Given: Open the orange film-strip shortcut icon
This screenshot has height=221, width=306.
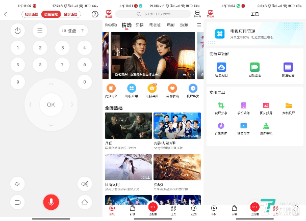Looking at the screenshot, I should (x=111, y=88).
